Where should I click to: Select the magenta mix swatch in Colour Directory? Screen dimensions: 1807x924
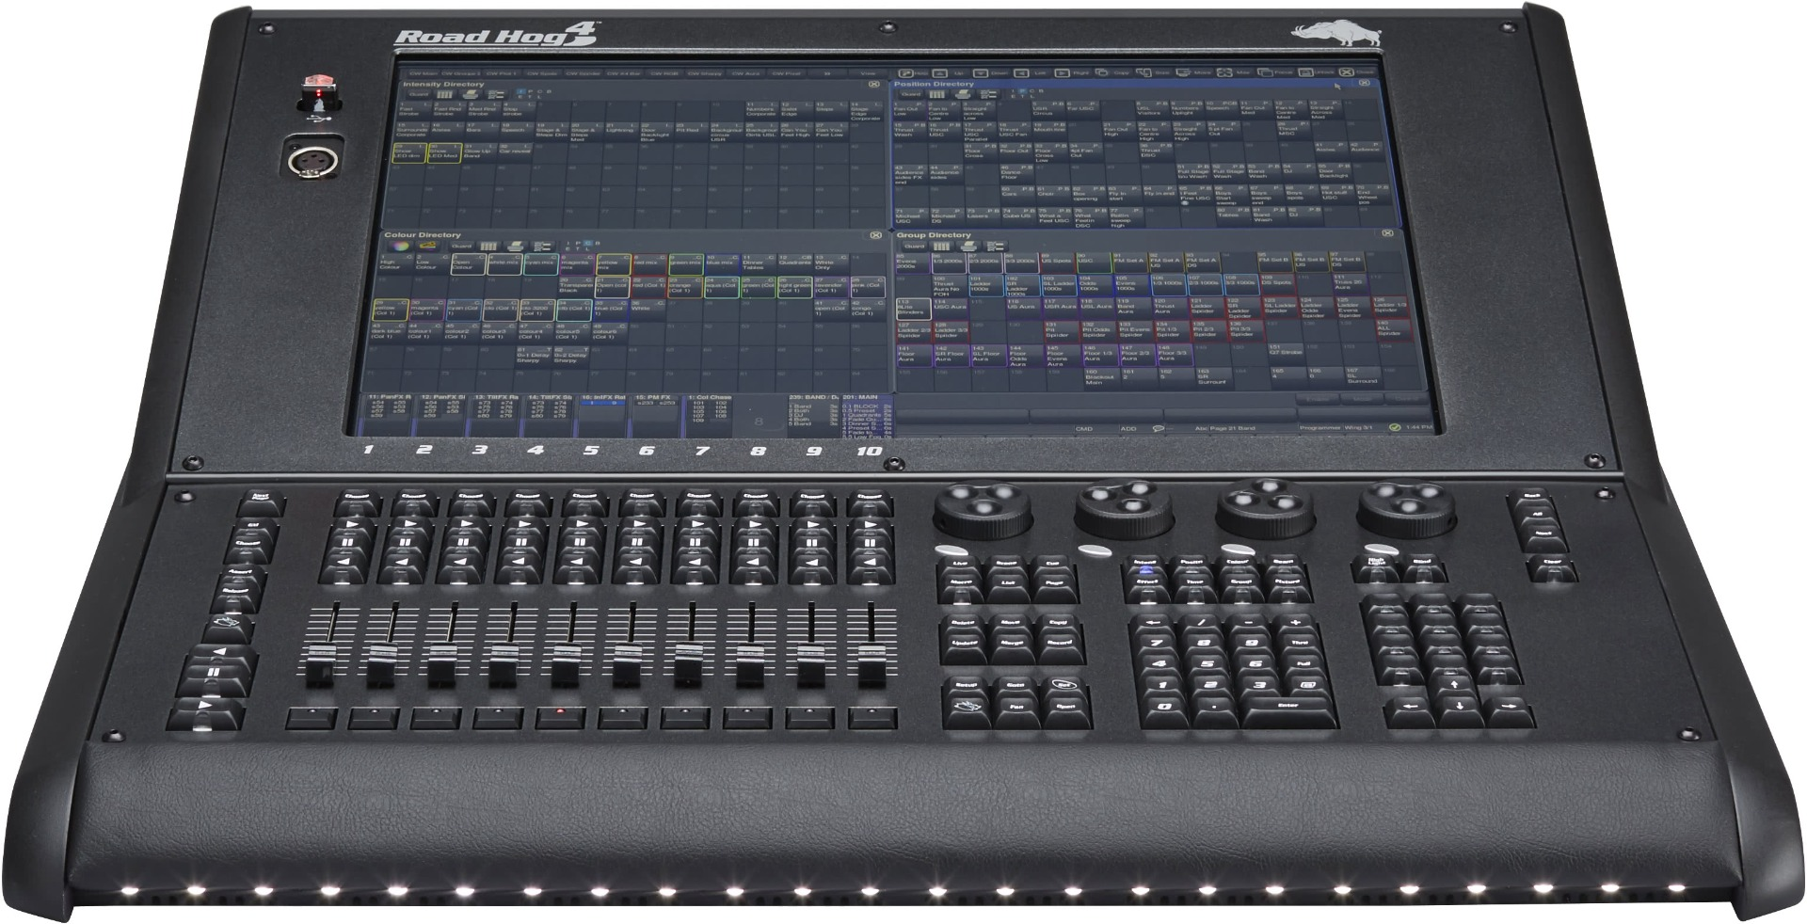tap(576, 263)
